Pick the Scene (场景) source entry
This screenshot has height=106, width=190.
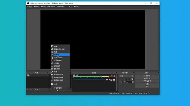60,52
